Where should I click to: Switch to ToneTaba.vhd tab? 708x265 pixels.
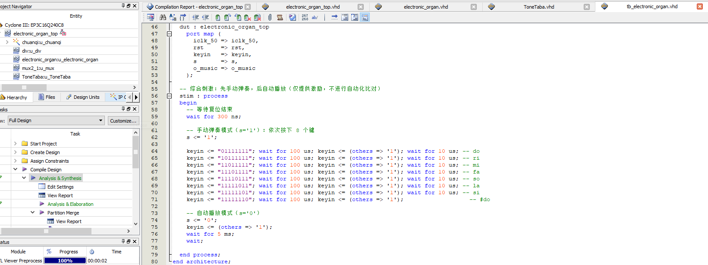pos(538,6)
